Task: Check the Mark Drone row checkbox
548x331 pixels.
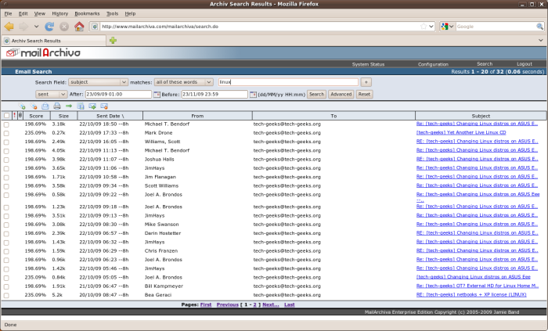Action: [6, 133]
